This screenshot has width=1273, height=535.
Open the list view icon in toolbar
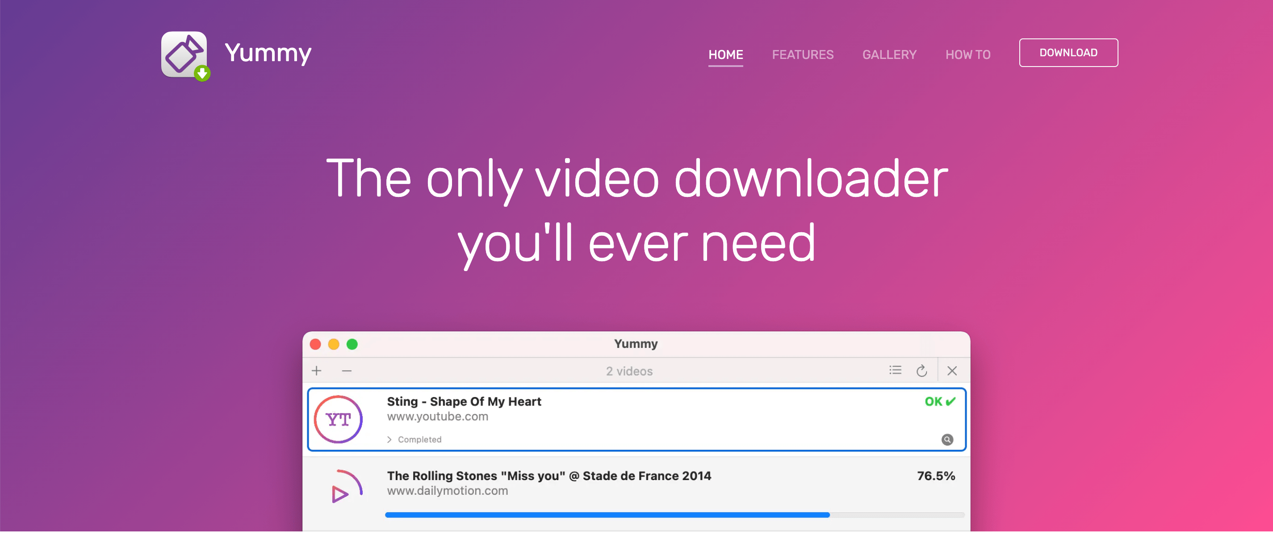[895, 370]
